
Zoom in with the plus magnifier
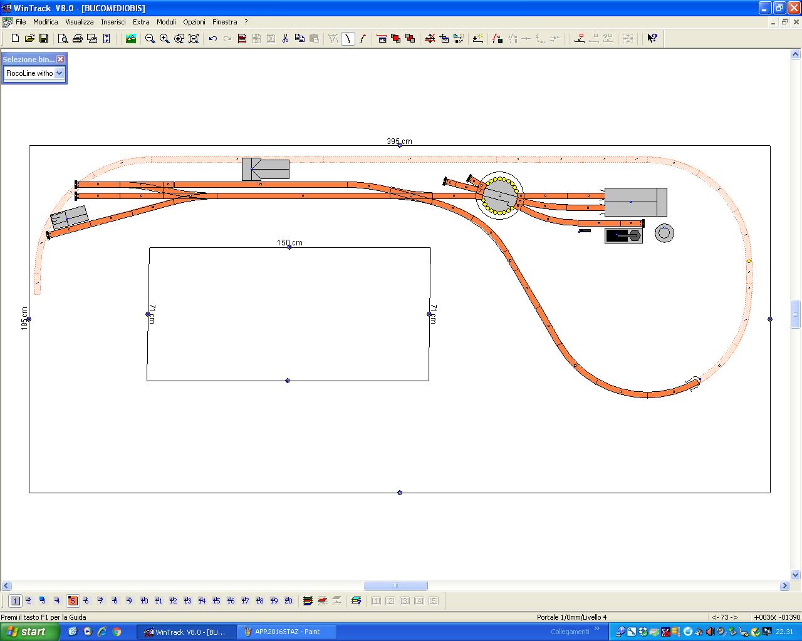click(165, 38)
